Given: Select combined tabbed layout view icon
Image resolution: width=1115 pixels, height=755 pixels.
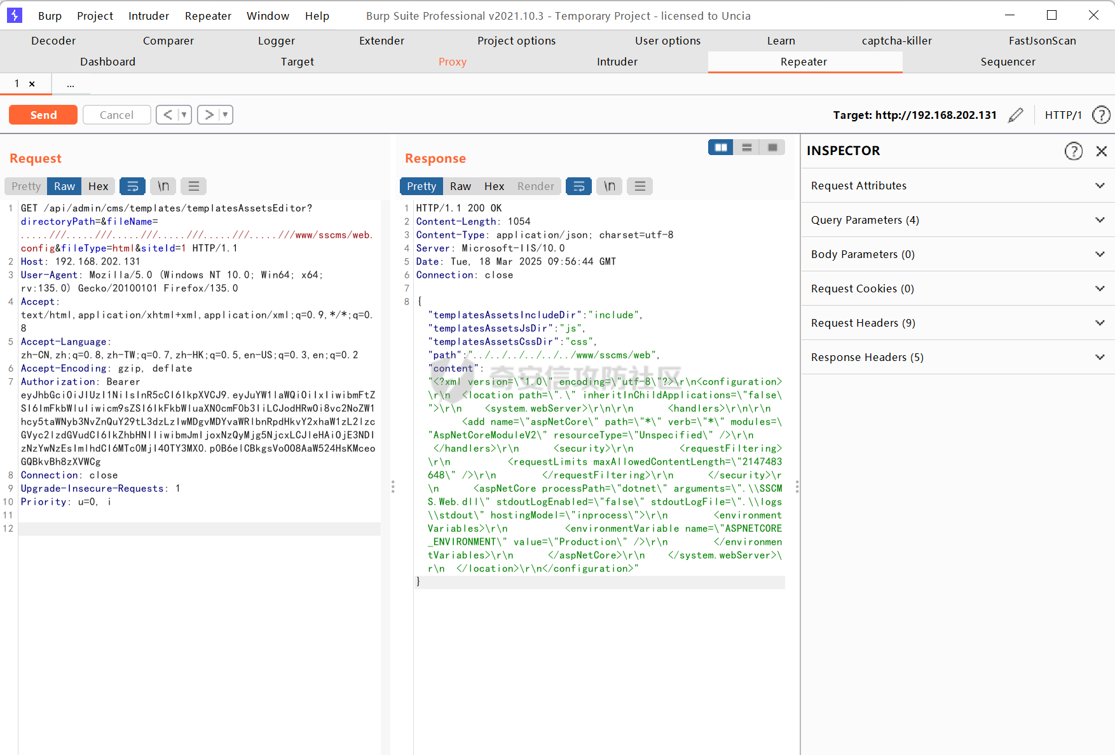Looking at the screenshot, I should [x=772, y=147].
